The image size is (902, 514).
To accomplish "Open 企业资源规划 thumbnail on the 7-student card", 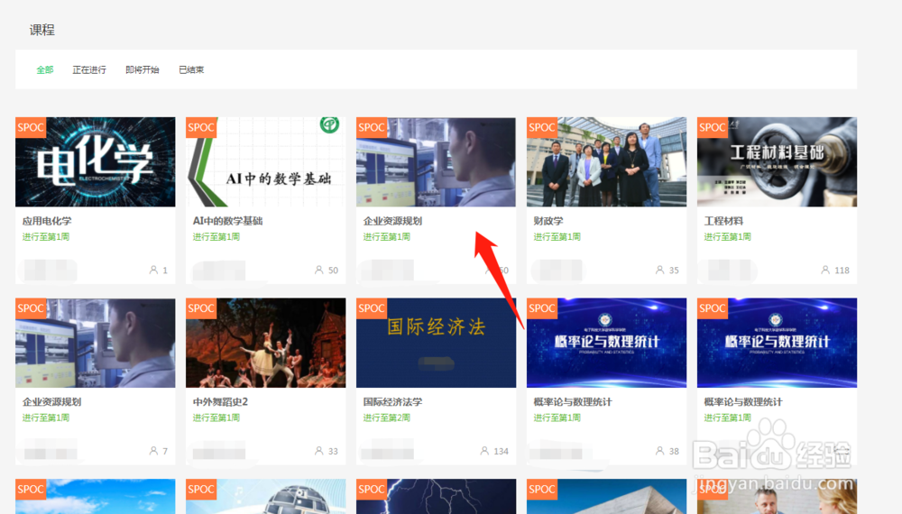I will [x=96, y=343].
